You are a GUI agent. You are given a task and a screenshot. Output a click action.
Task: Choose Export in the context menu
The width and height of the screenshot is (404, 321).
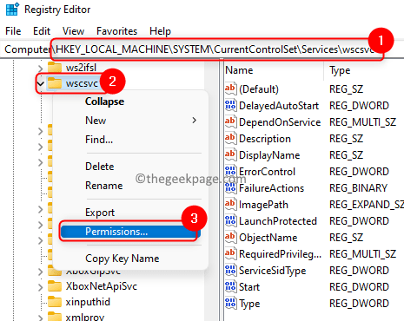[x=100, y=213]
